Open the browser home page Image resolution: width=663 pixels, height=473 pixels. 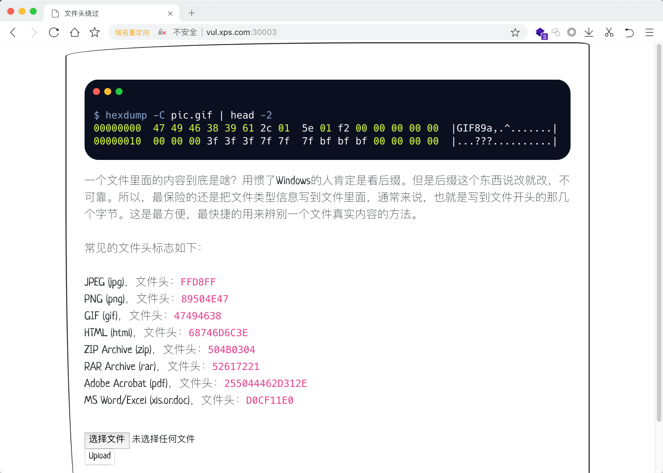(x=75, y=32)
